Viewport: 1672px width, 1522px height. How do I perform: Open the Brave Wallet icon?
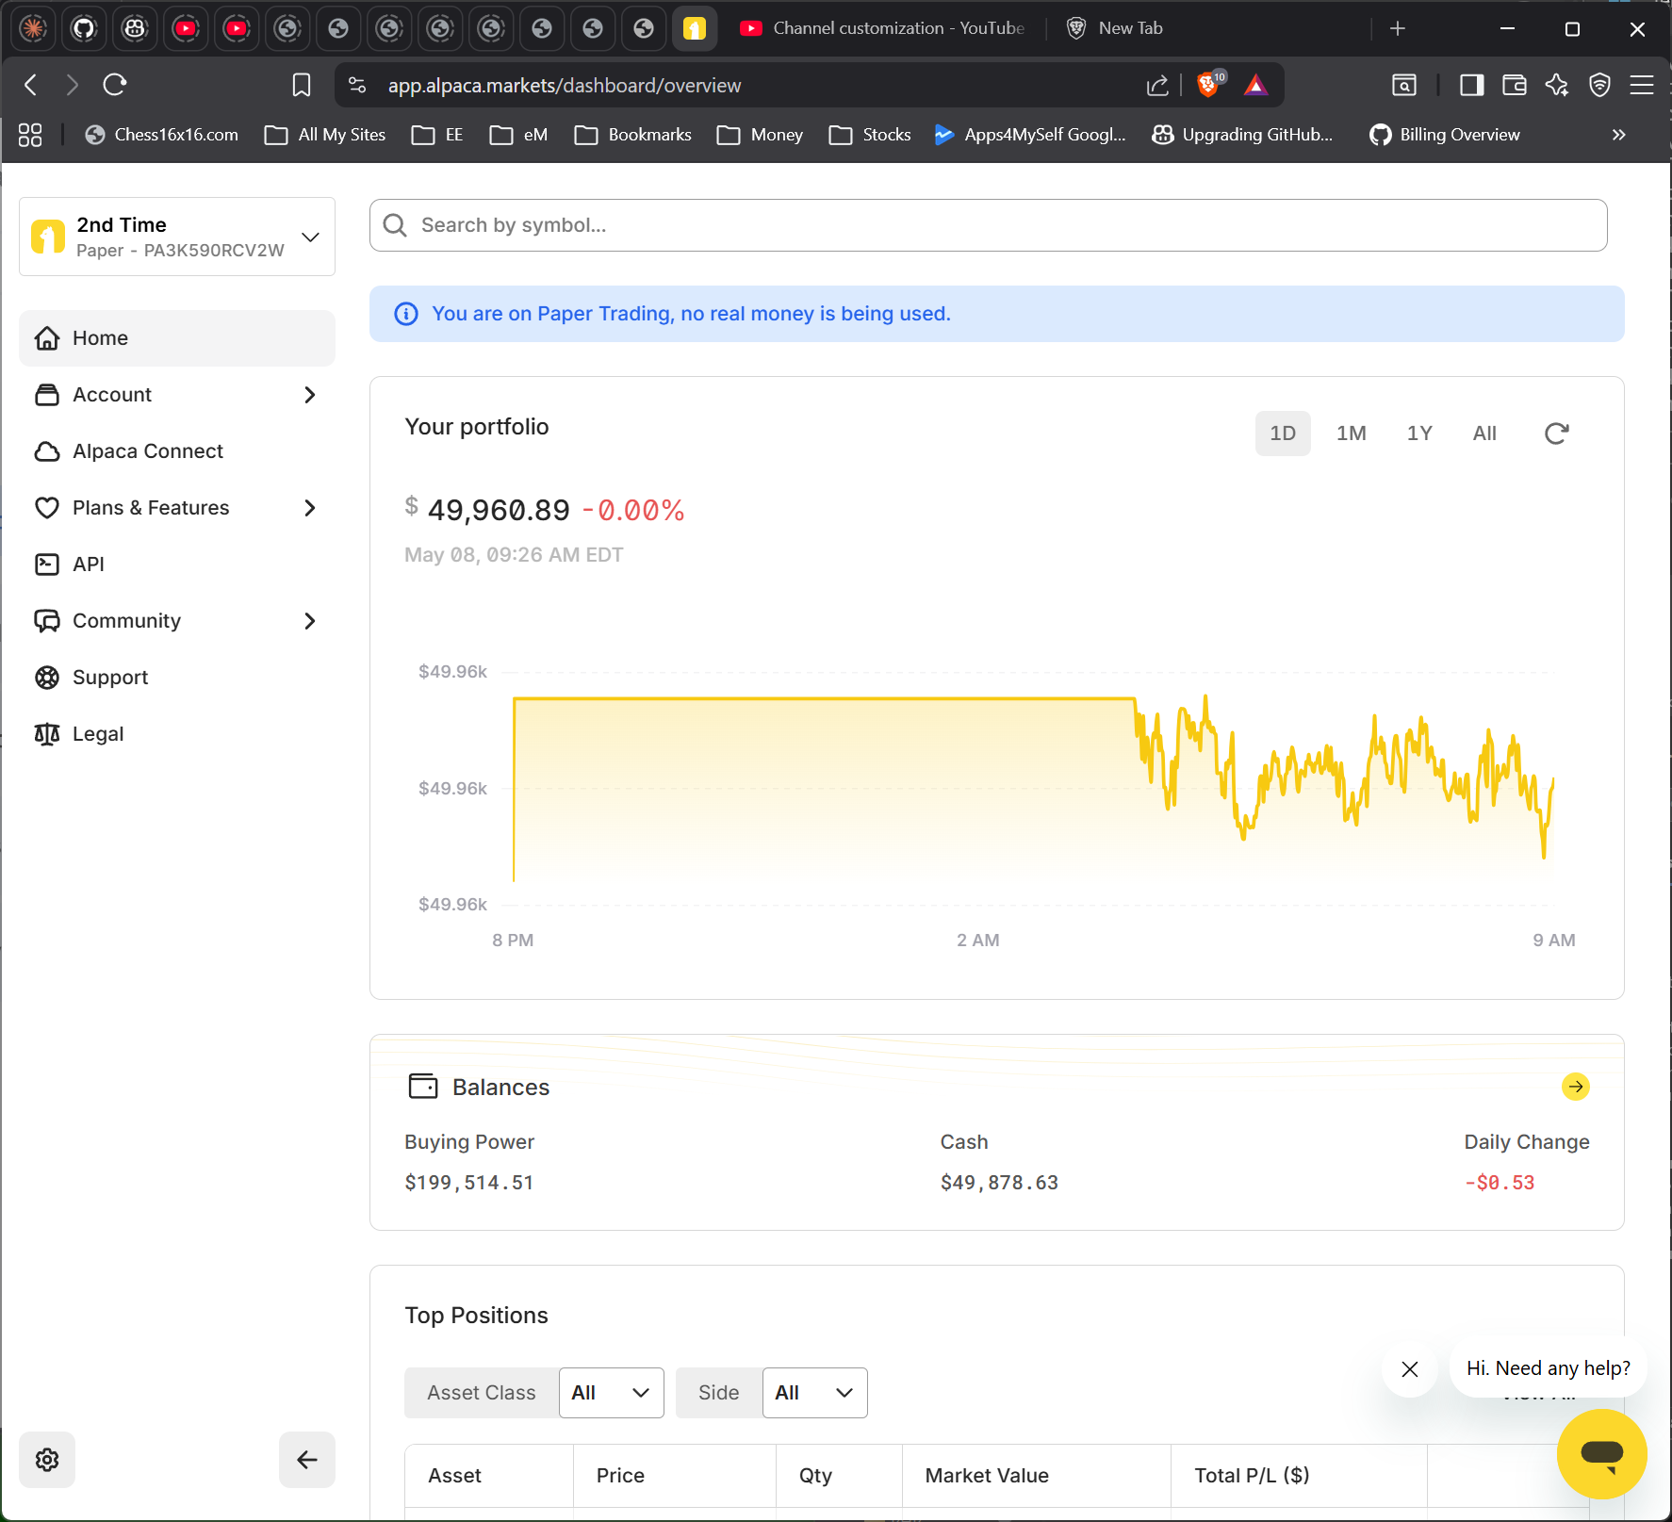tap(1515, 85)
